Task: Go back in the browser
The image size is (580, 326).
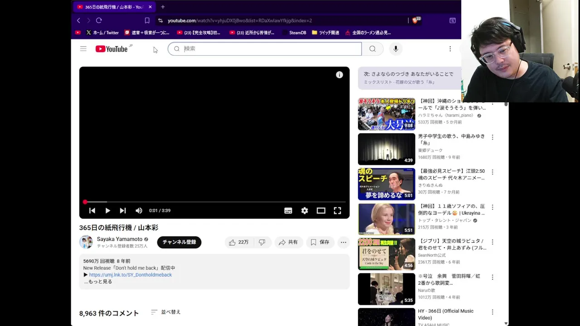Action: click(x=78, y=20)
